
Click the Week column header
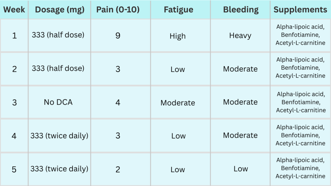14,10
